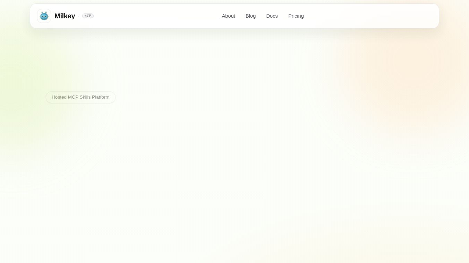View the Pricing page

(296, 16)
